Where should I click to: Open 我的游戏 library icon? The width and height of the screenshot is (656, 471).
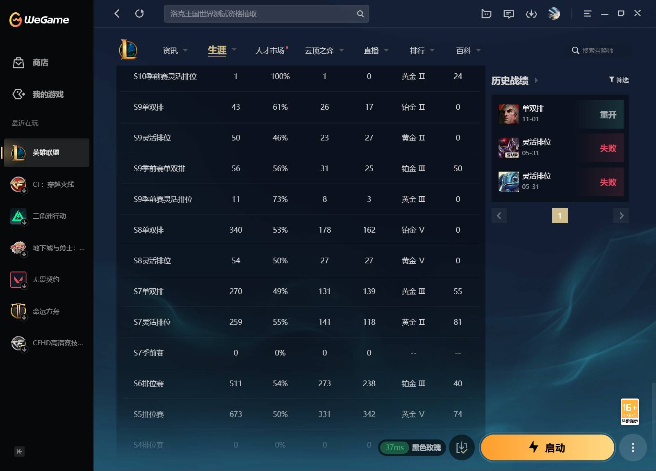coord(18,95)
